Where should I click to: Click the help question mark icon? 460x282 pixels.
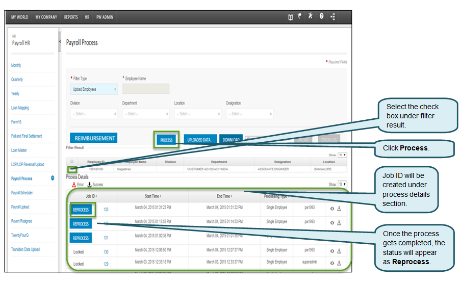pos(321,17)
